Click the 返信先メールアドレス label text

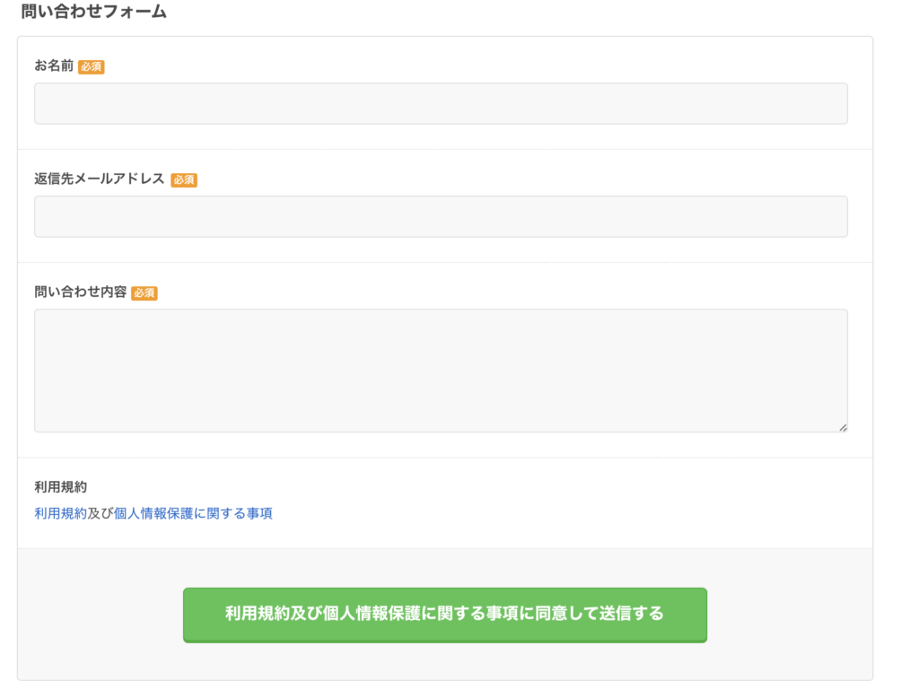tap(100, 179)
